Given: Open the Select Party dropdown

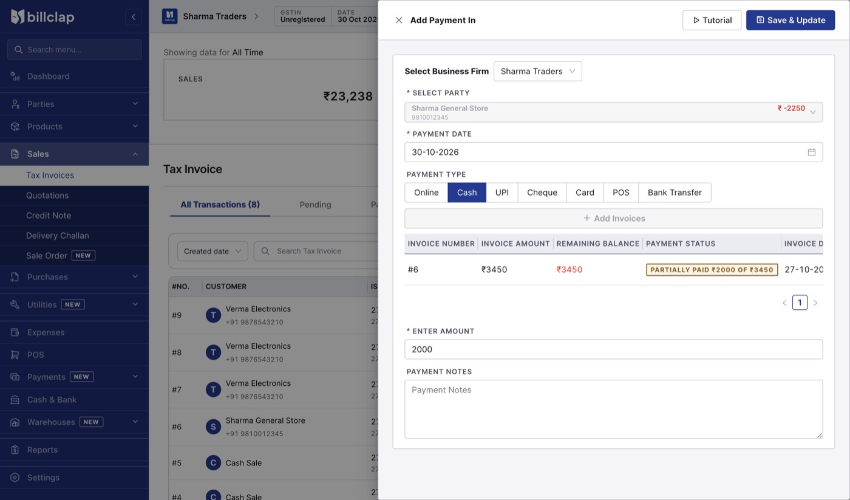Looking at the screenshot, I should click(614, 112).
